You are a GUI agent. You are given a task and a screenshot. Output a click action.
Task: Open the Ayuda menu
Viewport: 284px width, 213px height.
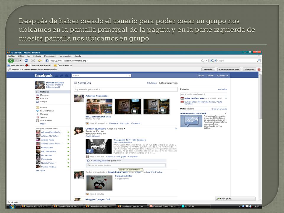[x=78, y=56]
